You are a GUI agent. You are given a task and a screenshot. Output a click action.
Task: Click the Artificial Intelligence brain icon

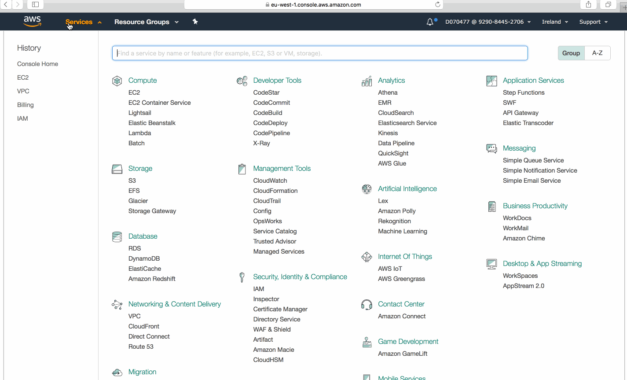[367, 189]
